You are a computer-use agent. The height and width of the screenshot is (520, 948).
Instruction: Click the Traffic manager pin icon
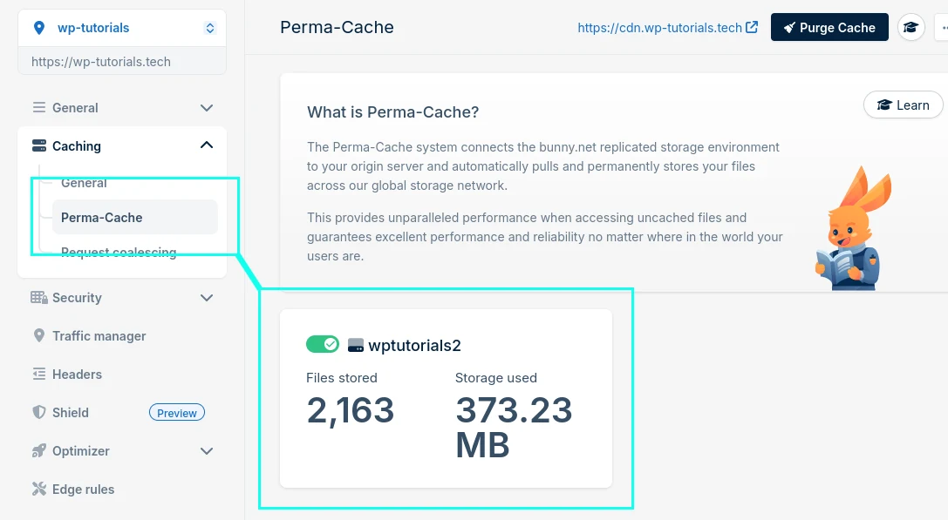pyautogui.click(x=38, y=336)
